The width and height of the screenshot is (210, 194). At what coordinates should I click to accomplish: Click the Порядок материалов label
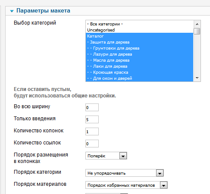click(x=40, y=184)
